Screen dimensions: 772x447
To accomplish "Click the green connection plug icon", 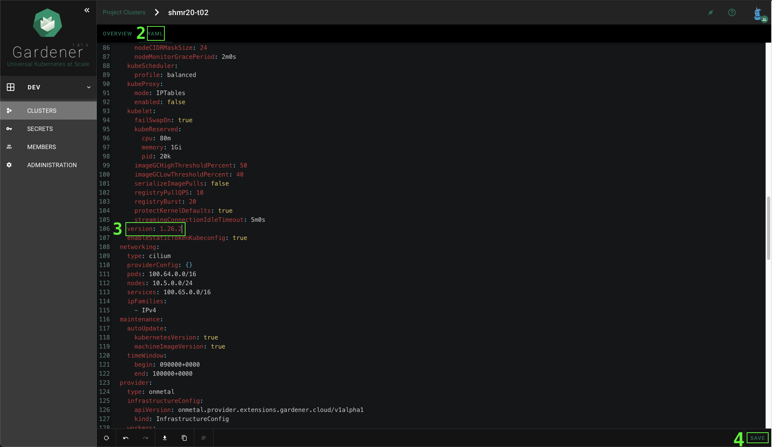I will [x=711, y=12].
